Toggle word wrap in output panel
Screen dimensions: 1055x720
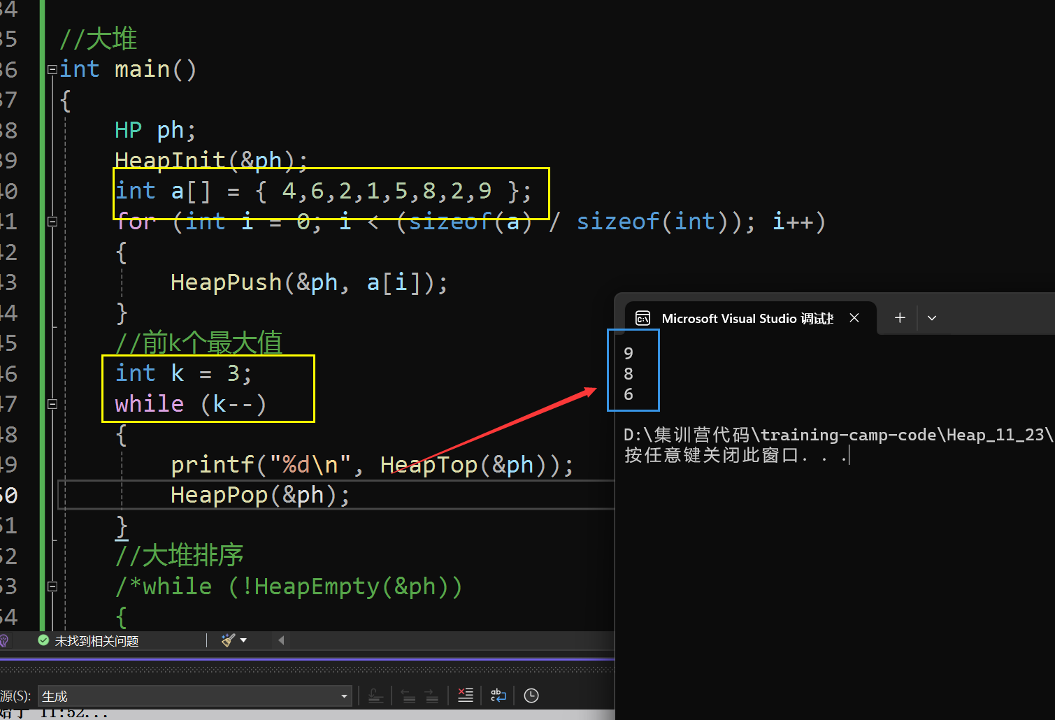[x=498, y=696]
